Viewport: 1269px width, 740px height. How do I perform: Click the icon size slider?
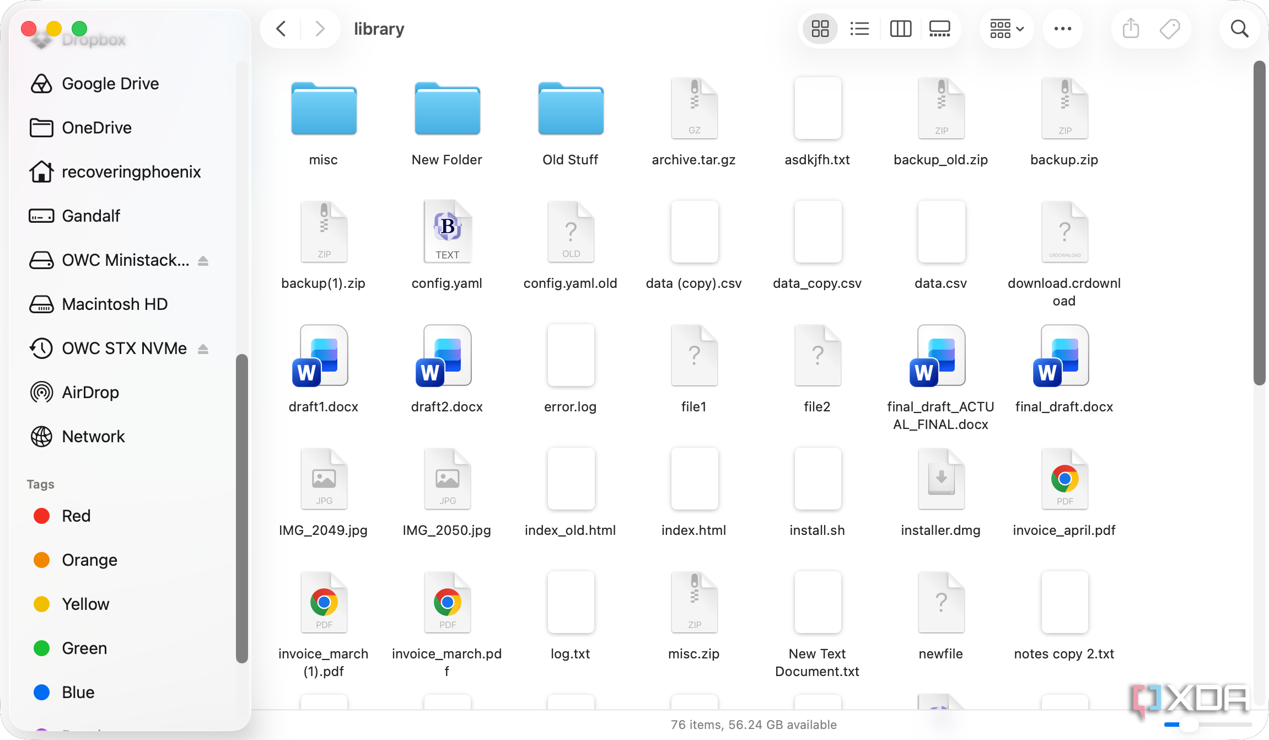pos(1207,725)
